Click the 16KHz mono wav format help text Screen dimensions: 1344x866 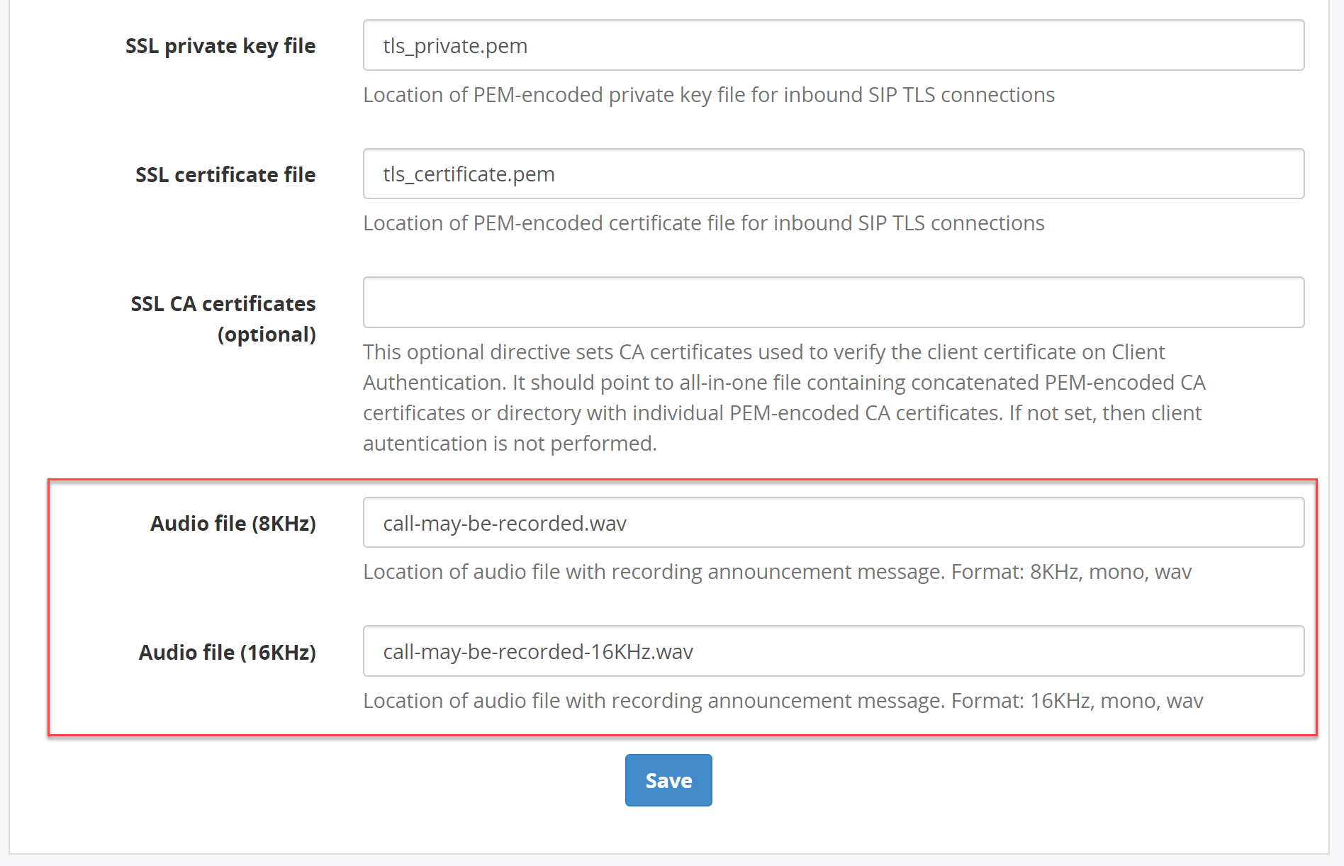(x=783, y=701)
